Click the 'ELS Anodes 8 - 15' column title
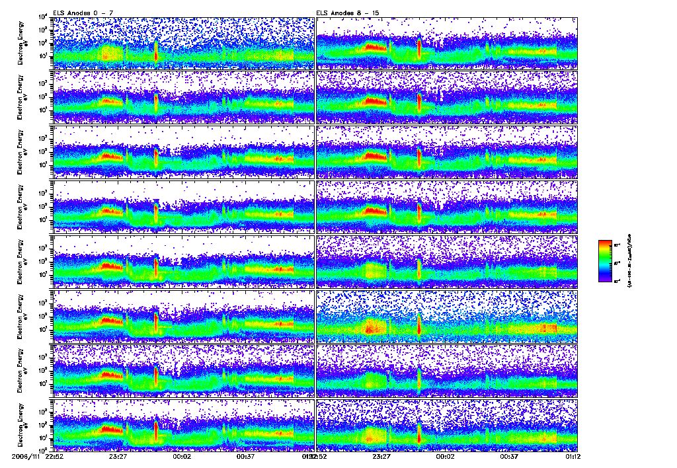Screen dimensions: 677x468 348,13
